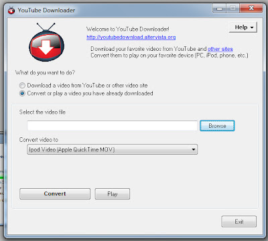Image resolution: width=268 pixels, height=241 pixels.
Task: Close the YouTube Downloader window
Action: click(251, 9)
